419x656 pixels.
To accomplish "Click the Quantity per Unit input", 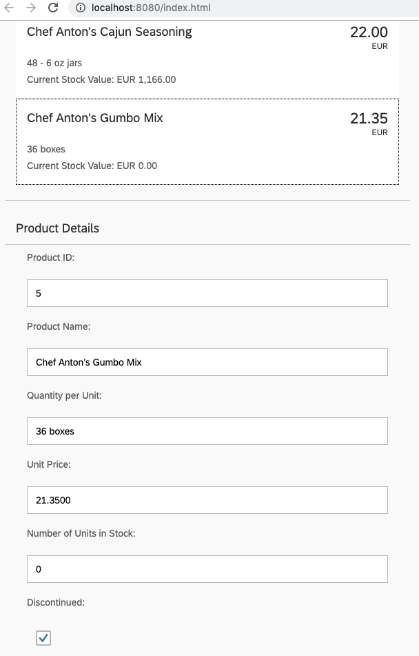I will point(207,431).
